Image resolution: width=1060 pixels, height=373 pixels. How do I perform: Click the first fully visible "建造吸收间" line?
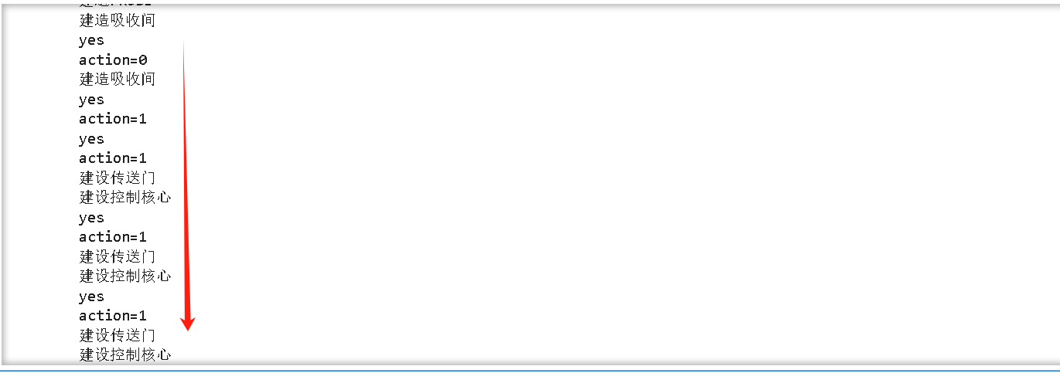(x=118, y=21)
